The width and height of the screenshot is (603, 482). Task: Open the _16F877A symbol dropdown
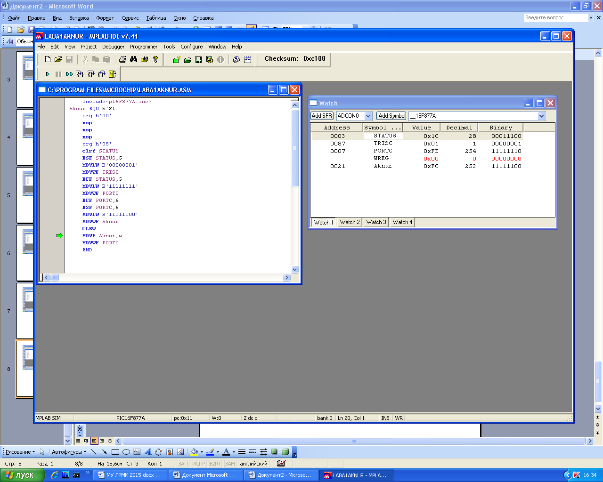point(541,116)
